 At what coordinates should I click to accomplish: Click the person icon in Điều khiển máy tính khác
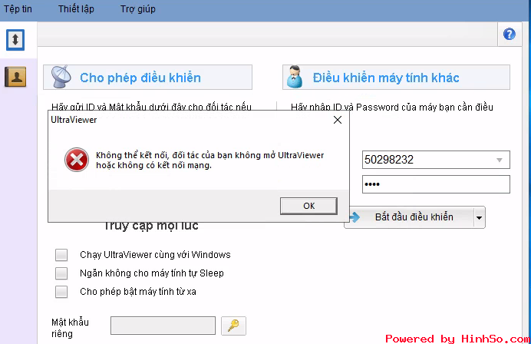point(295,77)
